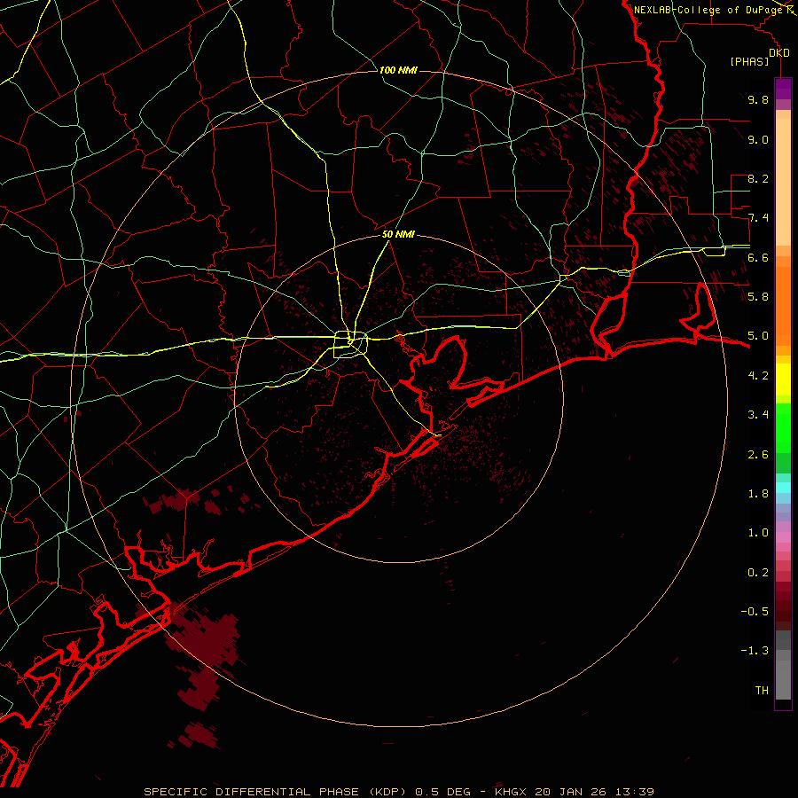This screenshot has height=798, width=798.
Task: Select the -0.5 value on the color scale
Action: coord(755,612)
